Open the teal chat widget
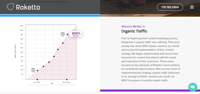The image size is (200, 94). (x=193, y=87)
